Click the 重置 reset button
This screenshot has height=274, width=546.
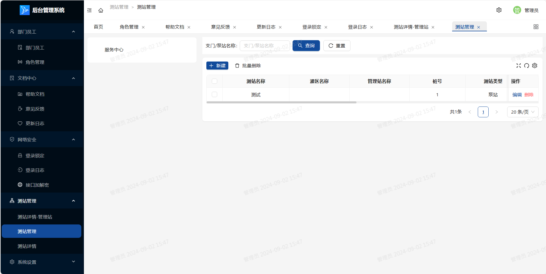pos(337,46)
